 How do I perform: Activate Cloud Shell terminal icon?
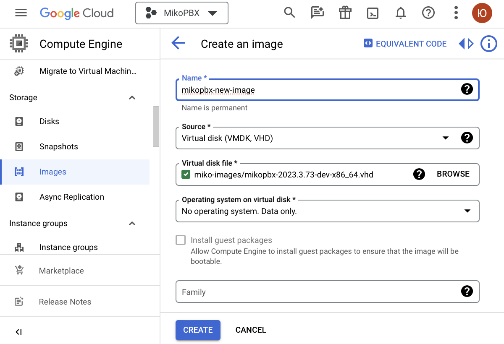click(373, 13)
